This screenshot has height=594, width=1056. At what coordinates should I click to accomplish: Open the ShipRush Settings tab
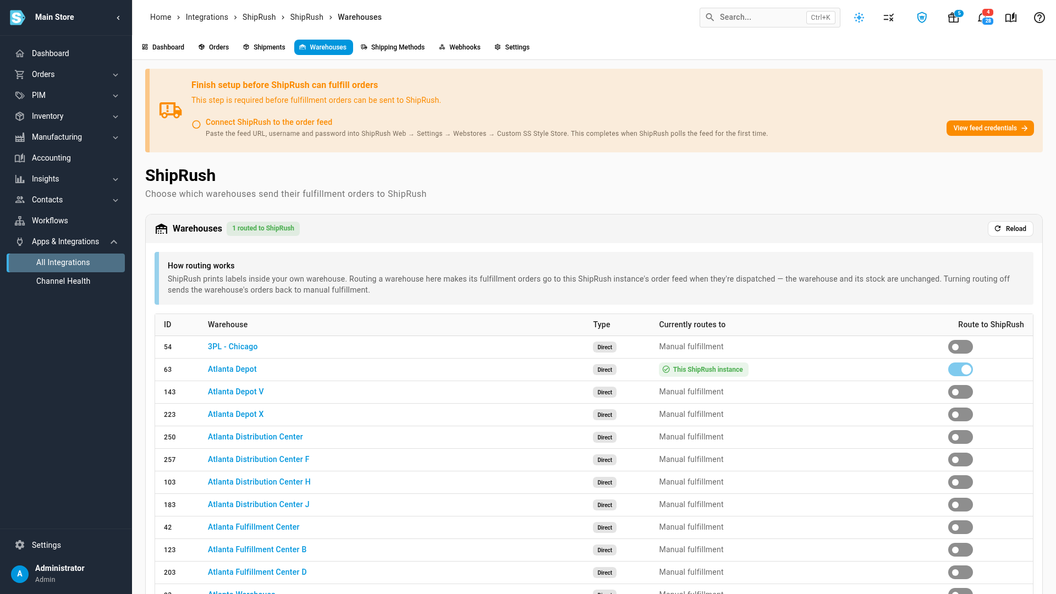click(x=512, y=47)
